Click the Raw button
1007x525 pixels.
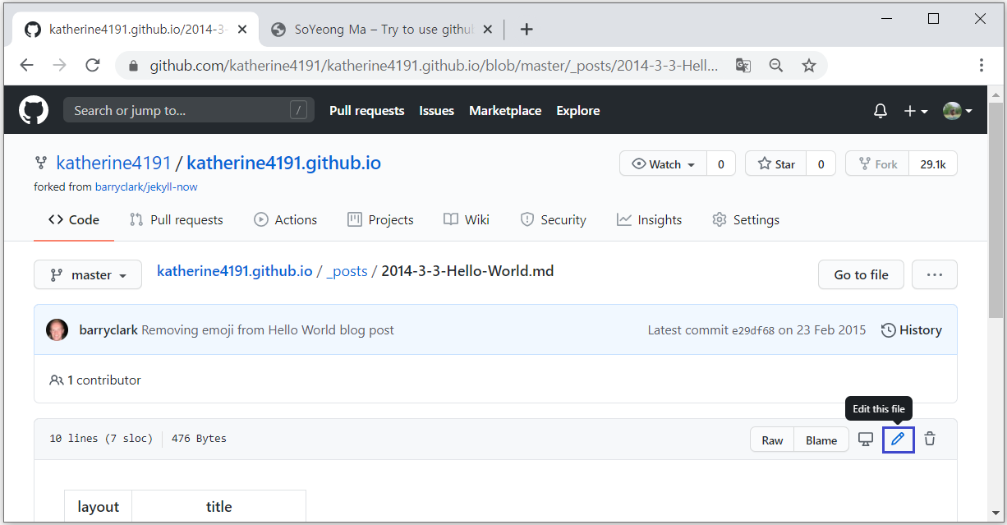pyautogui.click(x=772, y=440)
